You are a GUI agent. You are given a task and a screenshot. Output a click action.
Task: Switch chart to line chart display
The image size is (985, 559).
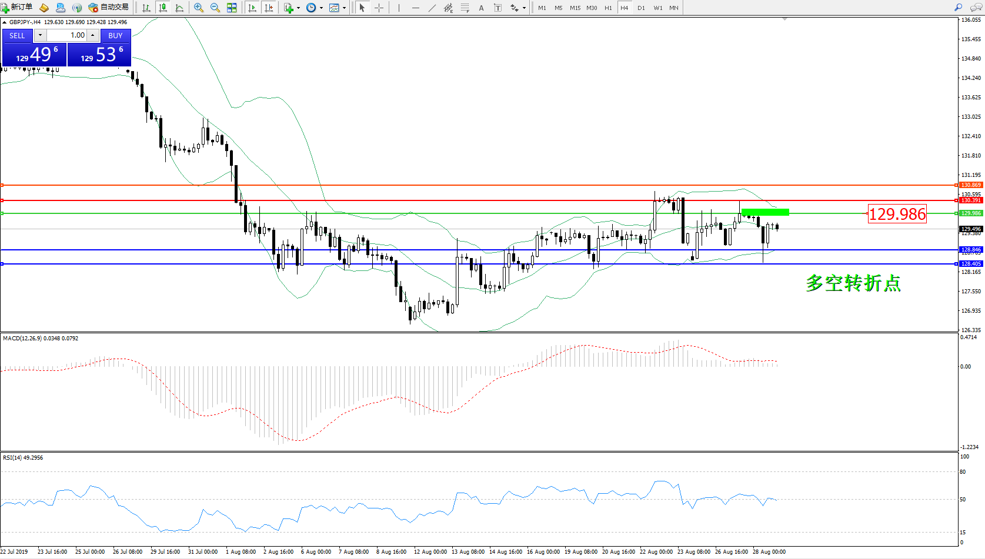click(179, 8)
